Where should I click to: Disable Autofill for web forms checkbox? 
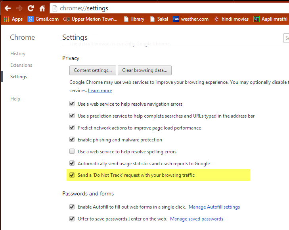pos(72,207)
